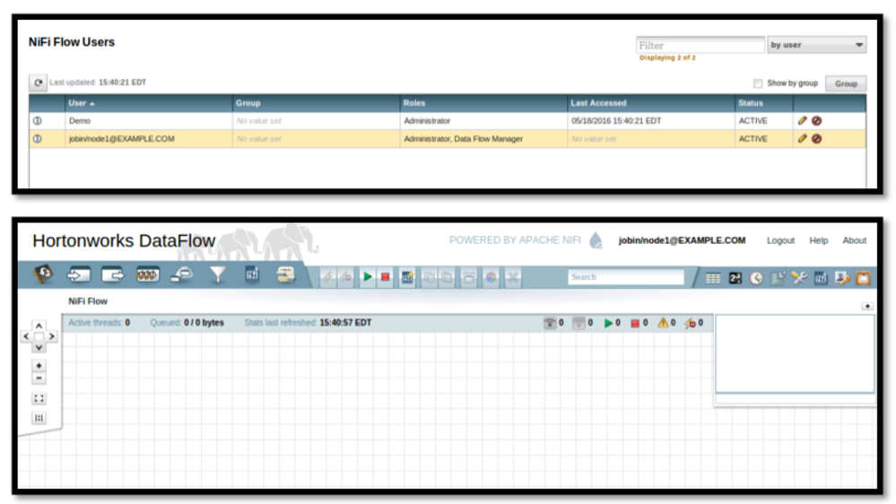Open the Bulletin Board icon
This screenshot has height=504, width=896.
[x=864, y=278]
